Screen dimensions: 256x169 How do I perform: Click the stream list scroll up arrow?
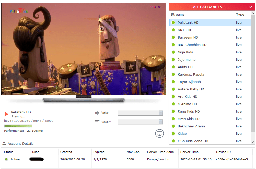tap(253, 13)
